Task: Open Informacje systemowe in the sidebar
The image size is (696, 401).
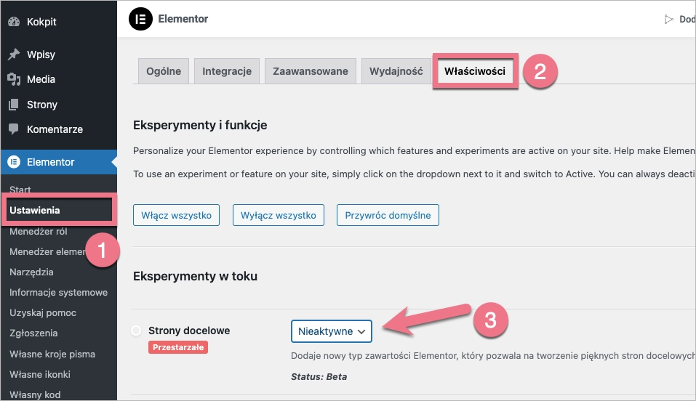Action: [58, 293]
